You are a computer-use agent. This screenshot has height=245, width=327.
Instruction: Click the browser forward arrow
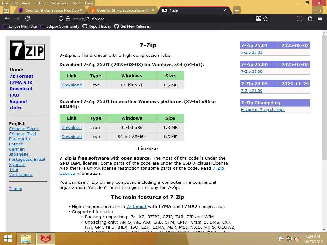point(17,19)
